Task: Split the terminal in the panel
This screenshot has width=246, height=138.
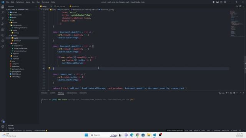Action: click(x=231, y=93)
